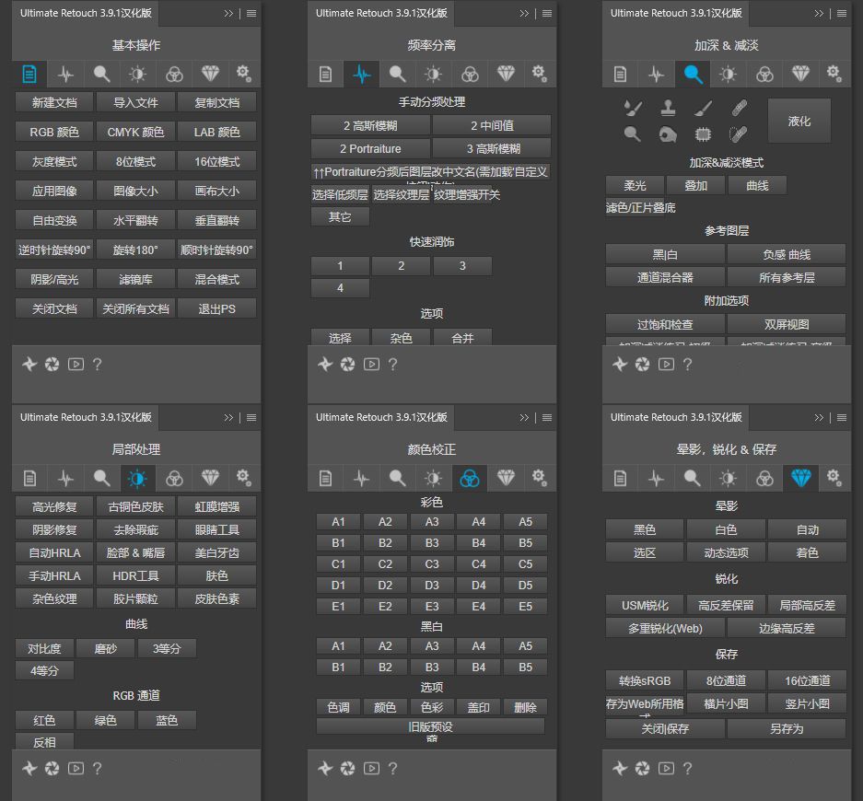Click the 液化 button in the Dodge & Burn panel
Screen dimensions: 863x801
(799, 120)
